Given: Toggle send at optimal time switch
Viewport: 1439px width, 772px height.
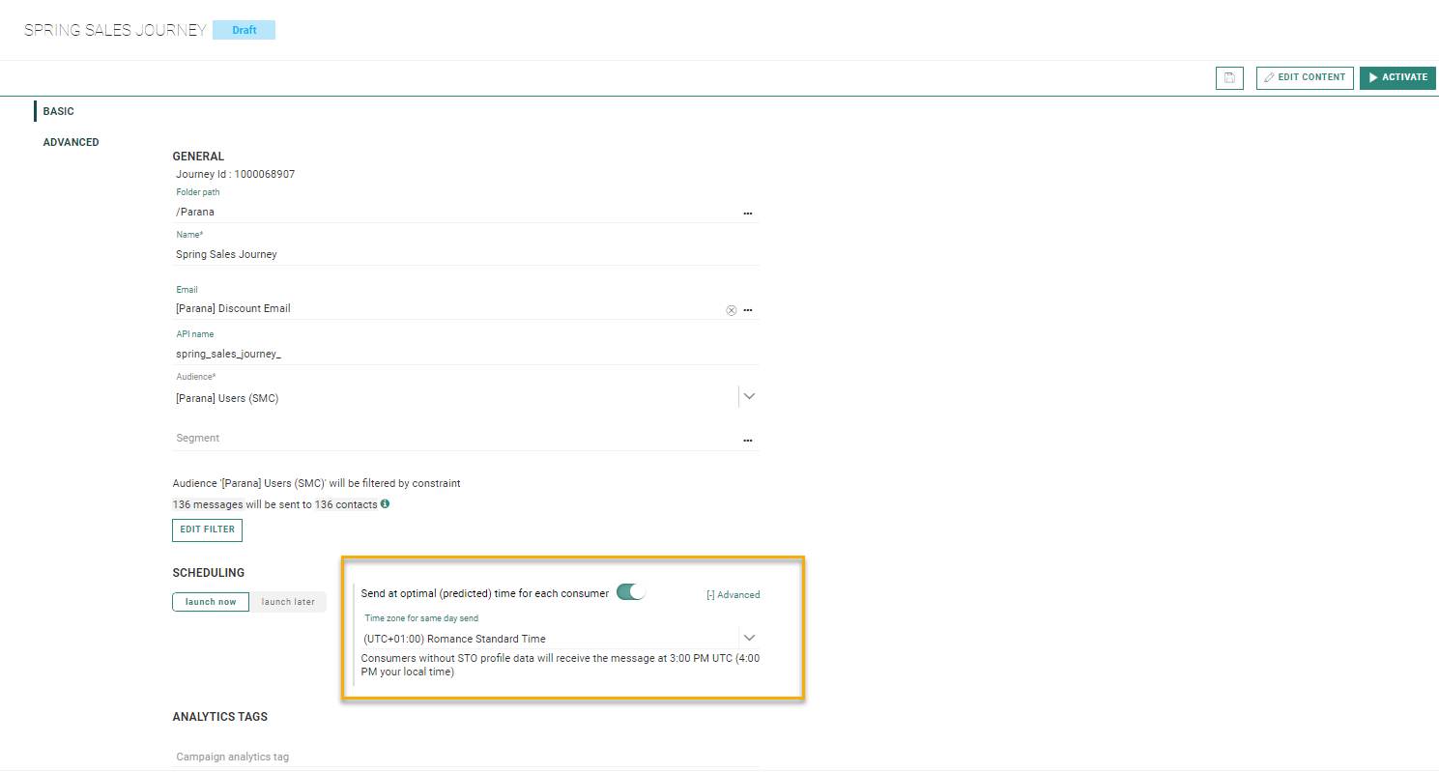Looking at the screenshot, I should tap(630, 592).
